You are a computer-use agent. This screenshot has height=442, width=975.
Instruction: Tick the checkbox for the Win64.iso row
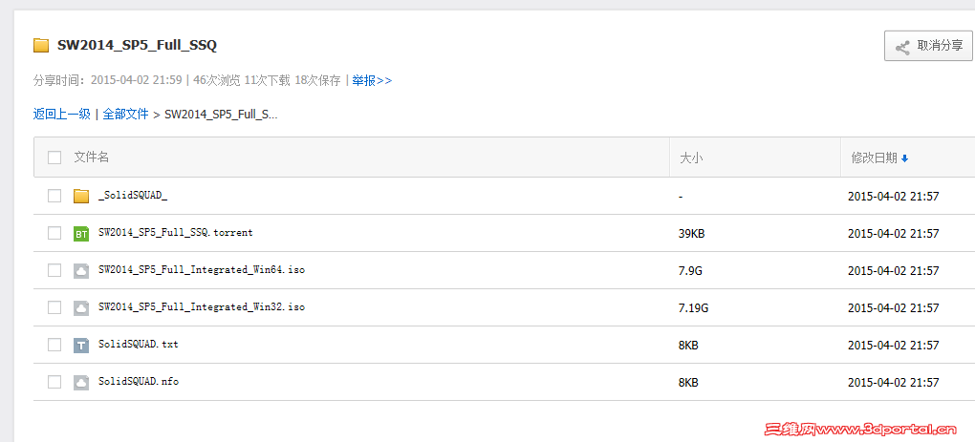[54, 271]
